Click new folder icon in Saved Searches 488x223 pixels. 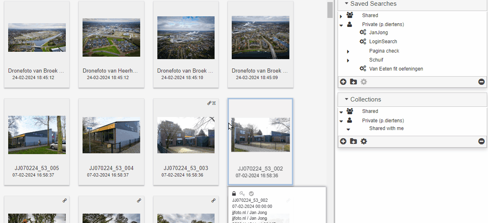354,82
